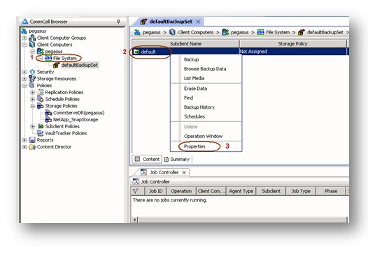Choose Browse Backup Data menu item
The height and width of the screenshot is (253, 368).
[x=206, y=69]
